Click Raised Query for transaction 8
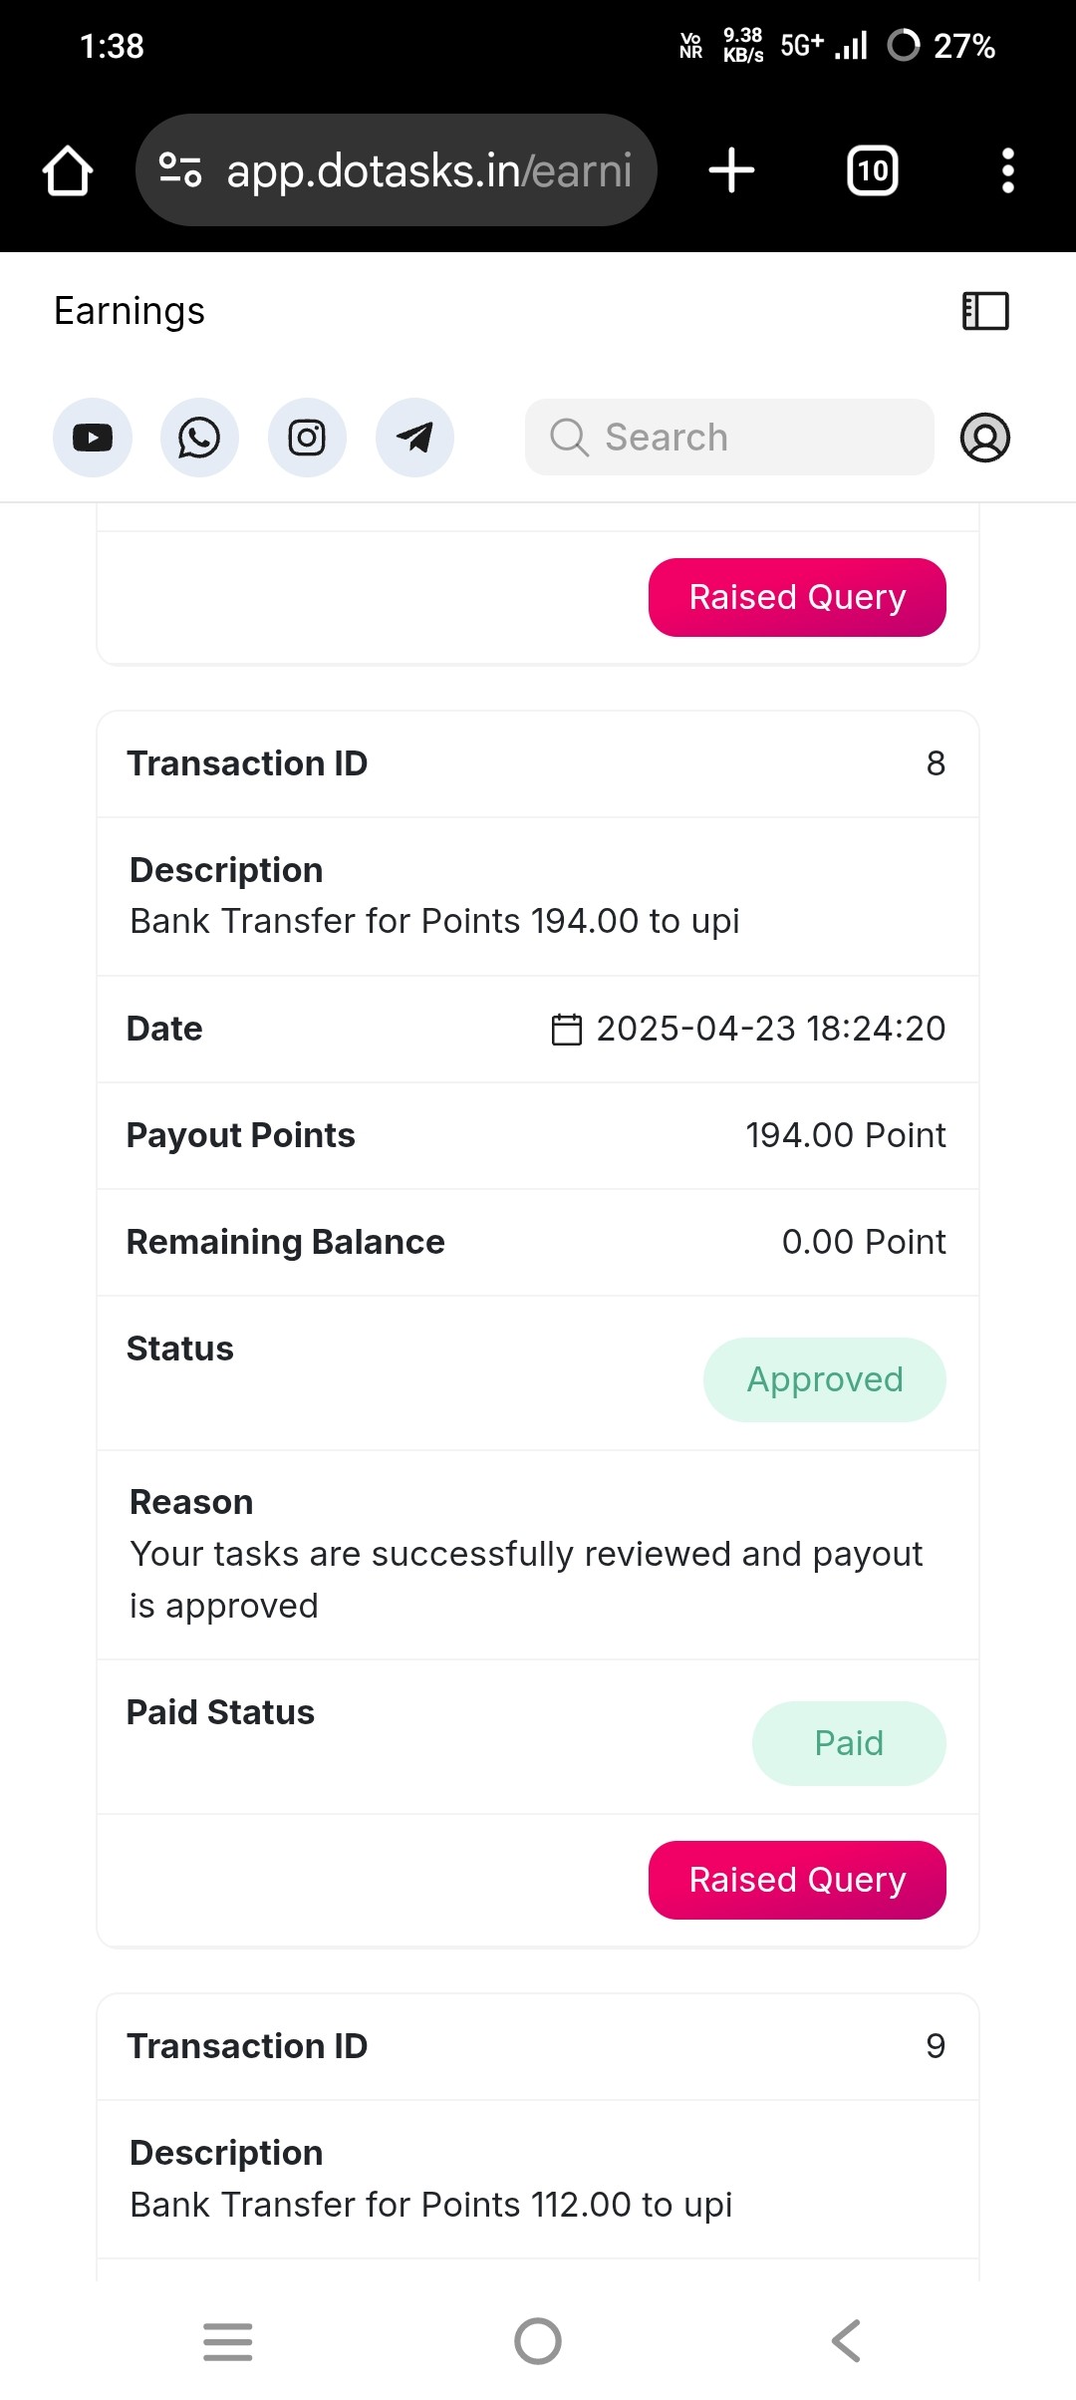This screenshot has width=1076, height=2400. click(x=797, y=1880)
